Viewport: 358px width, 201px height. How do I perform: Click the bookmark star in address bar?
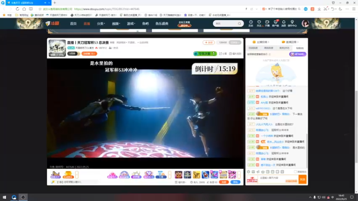pyautogui.click(x=40, y=9)
